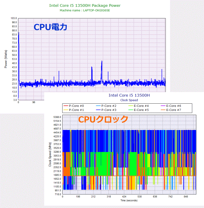
Task: Click the 103.0 power axis value
Action: (x=14, y=18)
